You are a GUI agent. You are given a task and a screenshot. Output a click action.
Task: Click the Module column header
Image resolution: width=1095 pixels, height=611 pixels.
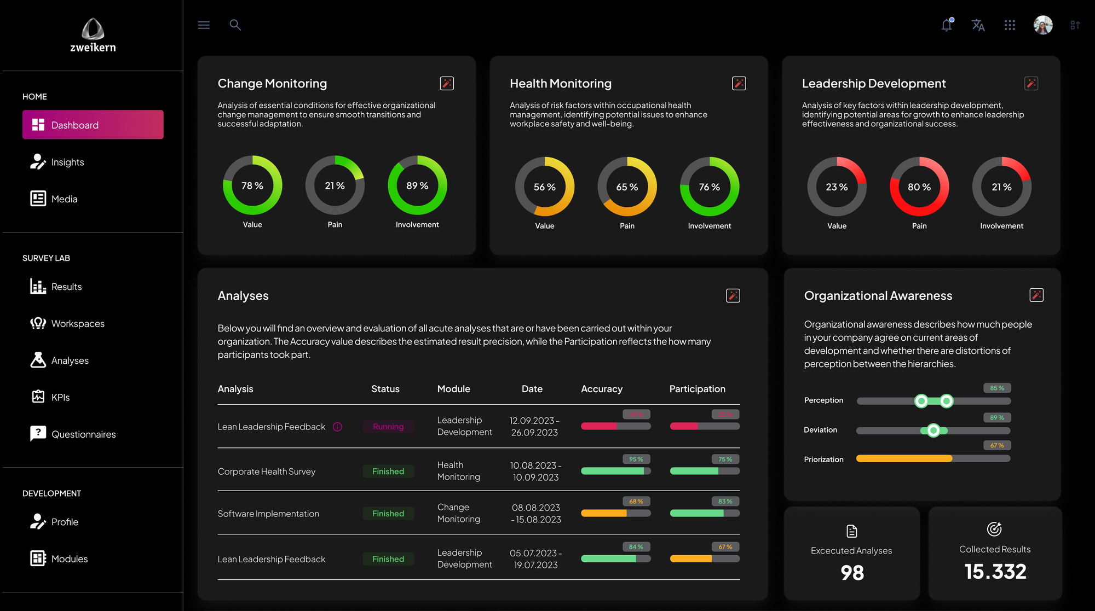point(454,389)
